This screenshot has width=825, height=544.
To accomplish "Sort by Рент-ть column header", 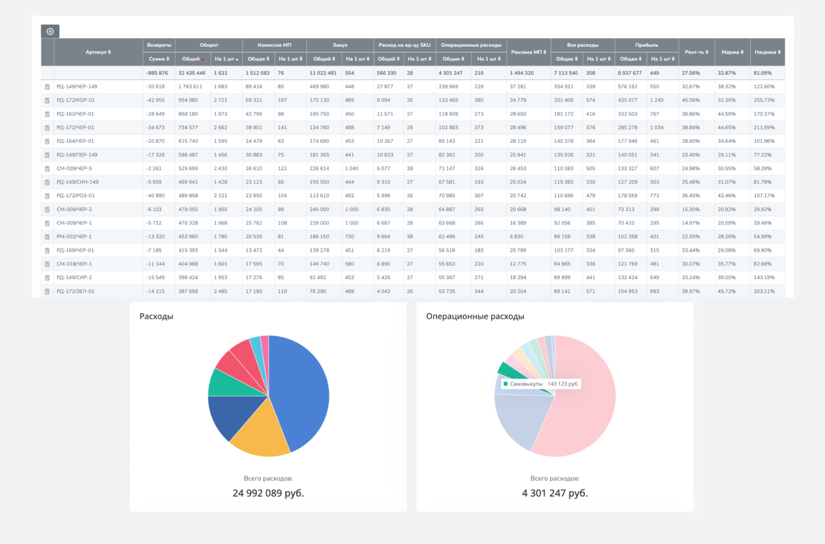I will pyautogui.click(x=696, y=52).
